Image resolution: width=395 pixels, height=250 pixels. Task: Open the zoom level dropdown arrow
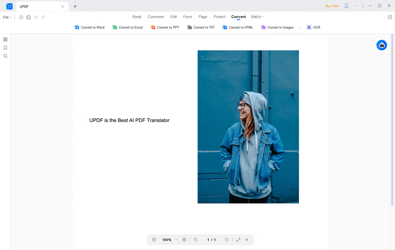coord(176,240)
